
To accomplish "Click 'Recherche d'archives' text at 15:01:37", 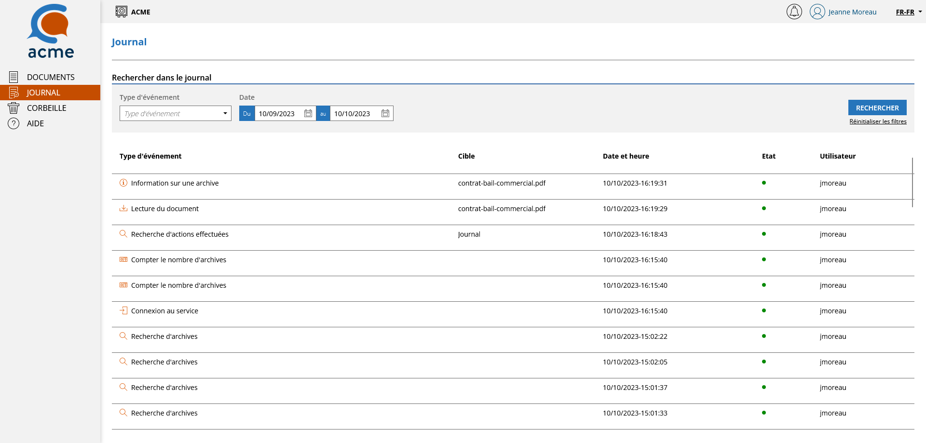I will [164, 388].
